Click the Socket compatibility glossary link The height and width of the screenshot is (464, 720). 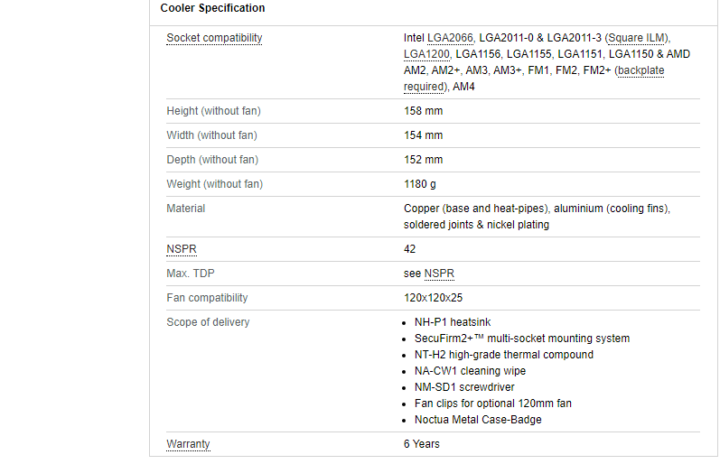214,38
